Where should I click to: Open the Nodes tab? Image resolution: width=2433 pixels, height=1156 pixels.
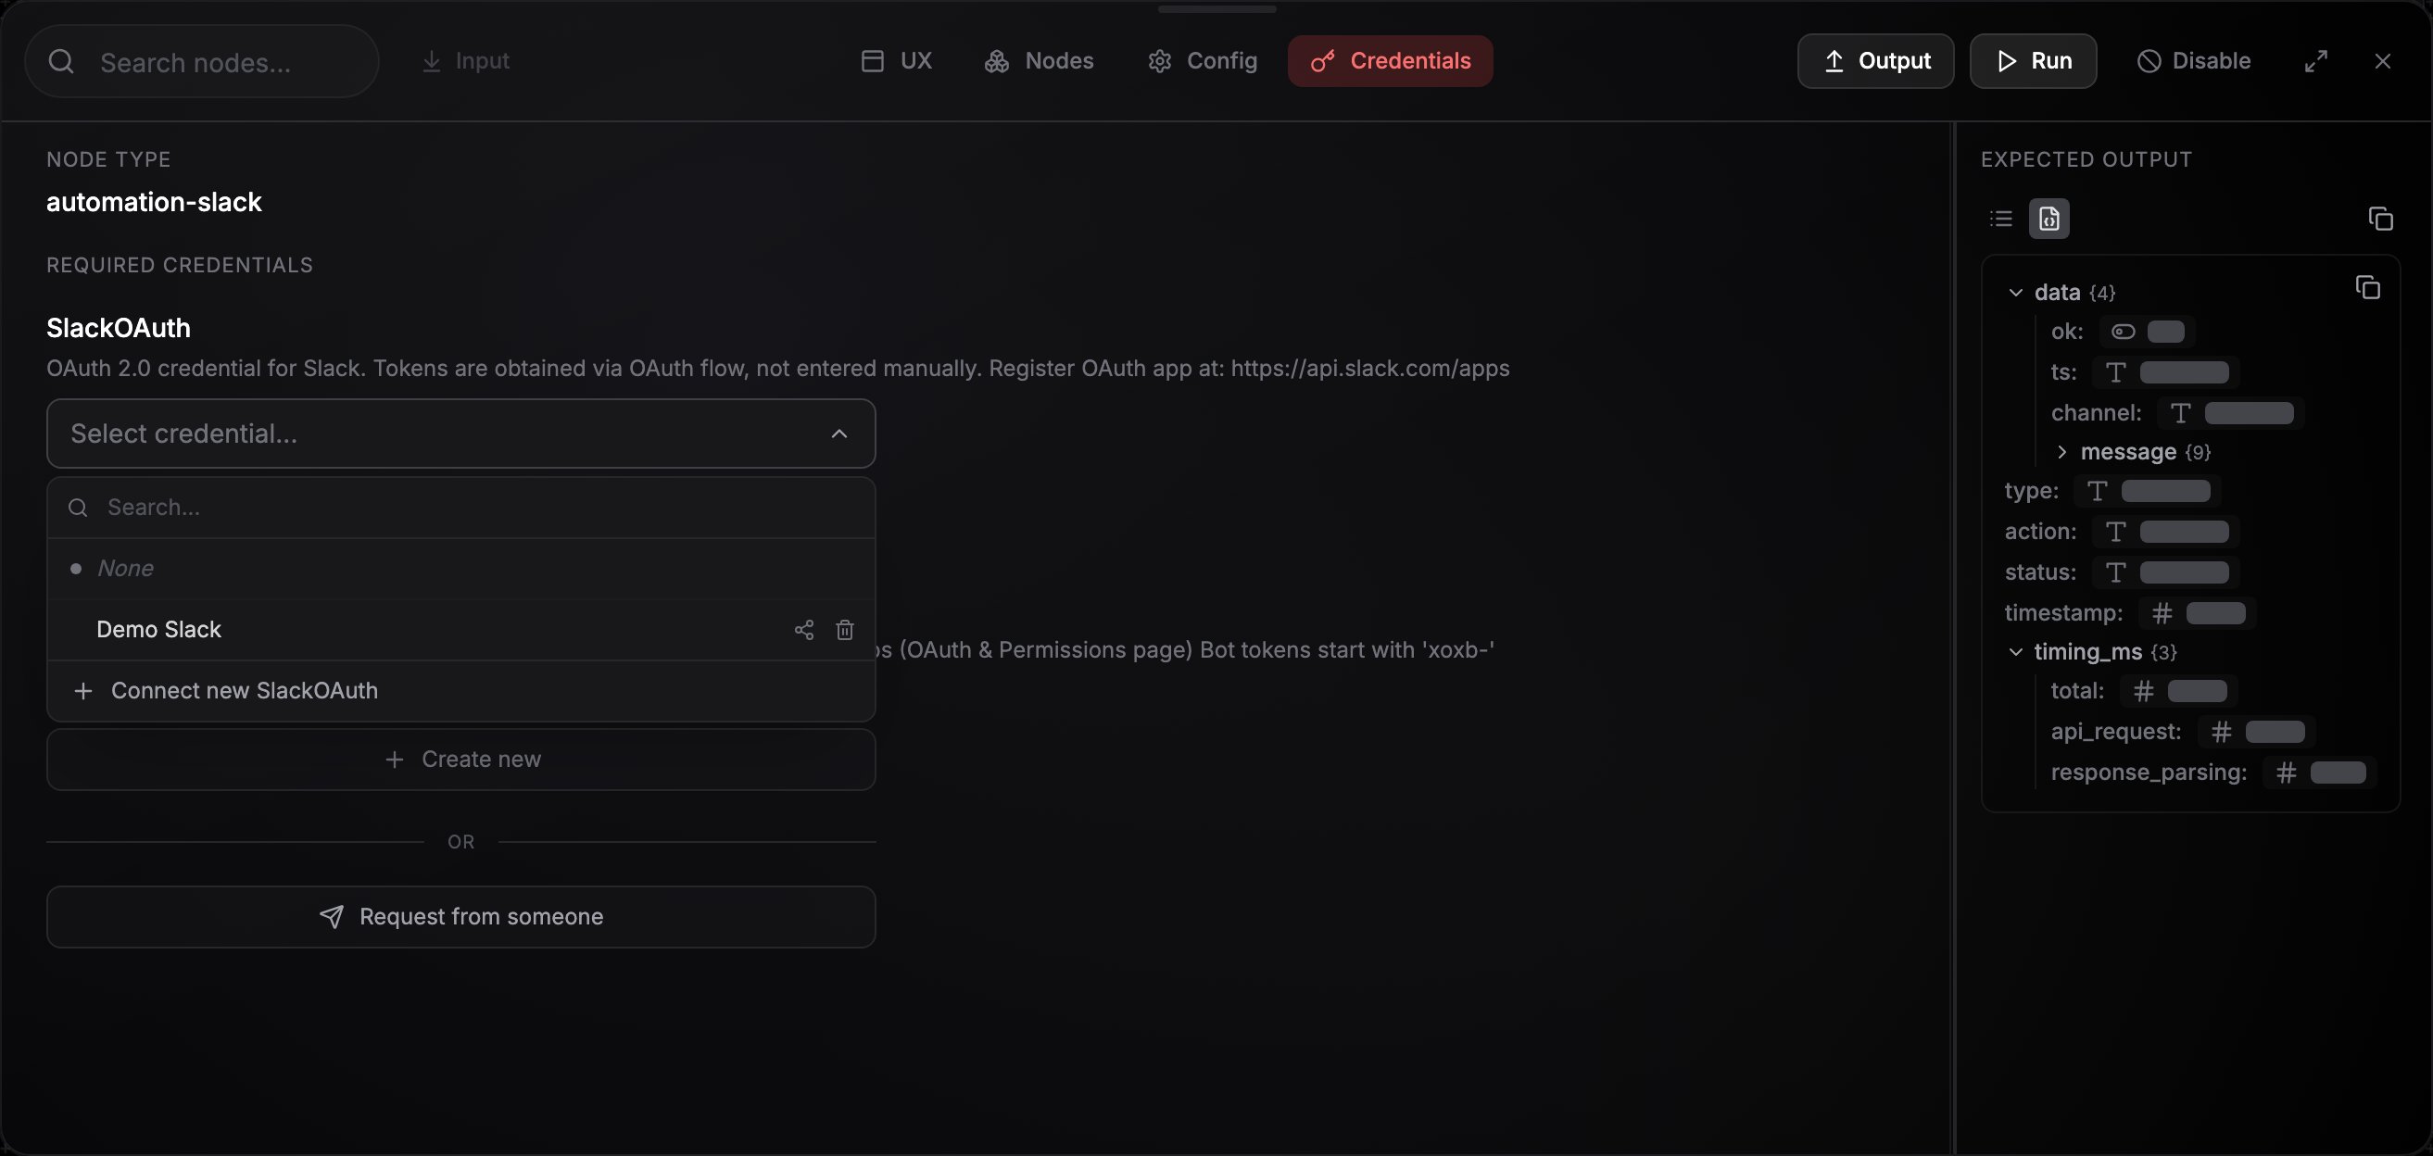[1039, 61]
